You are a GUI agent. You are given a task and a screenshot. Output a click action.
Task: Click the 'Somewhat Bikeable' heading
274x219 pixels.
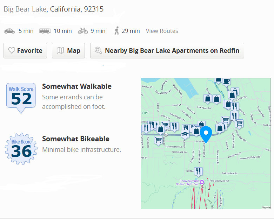tap(76, 139)
